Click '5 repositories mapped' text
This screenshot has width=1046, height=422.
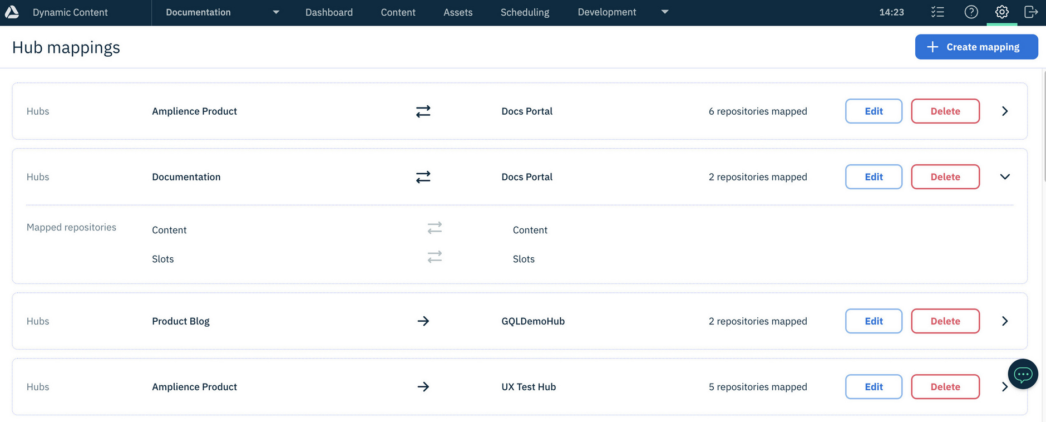[758, 387]
